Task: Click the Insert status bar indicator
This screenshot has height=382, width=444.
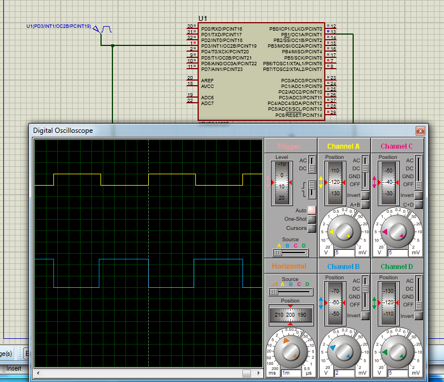Action: pos(14,368)
